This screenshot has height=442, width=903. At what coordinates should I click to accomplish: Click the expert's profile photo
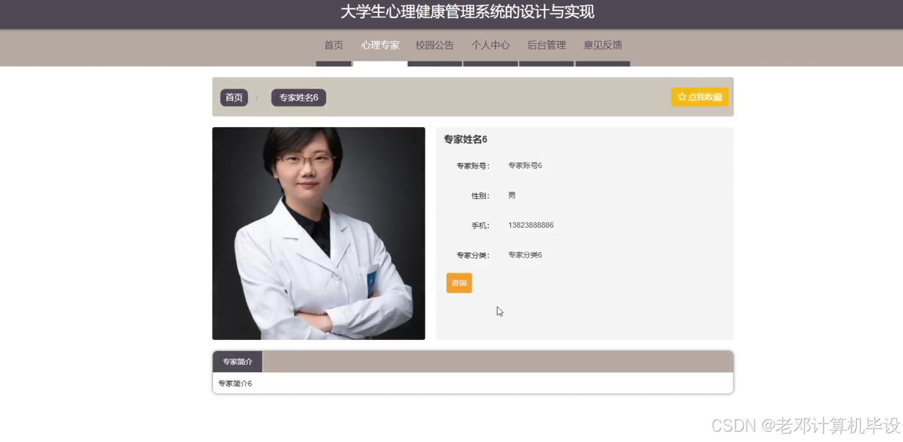point(318,233)
